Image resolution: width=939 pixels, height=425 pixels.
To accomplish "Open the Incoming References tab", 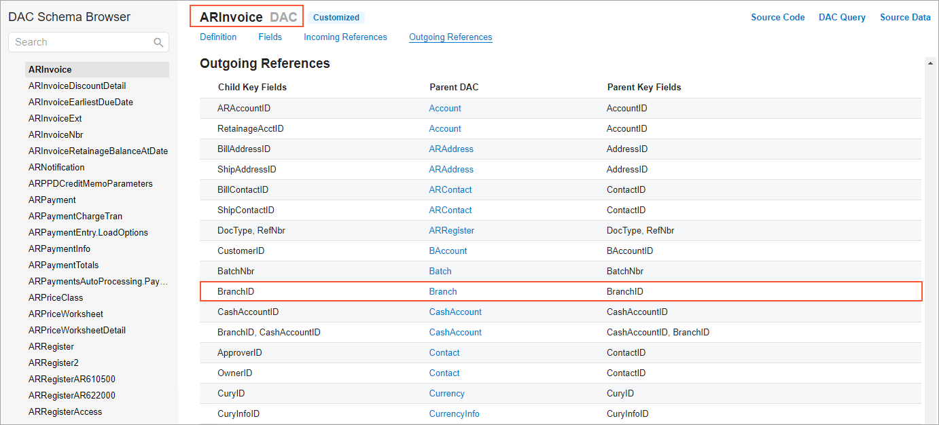I will pyautogui.click(x=345, y=37).
